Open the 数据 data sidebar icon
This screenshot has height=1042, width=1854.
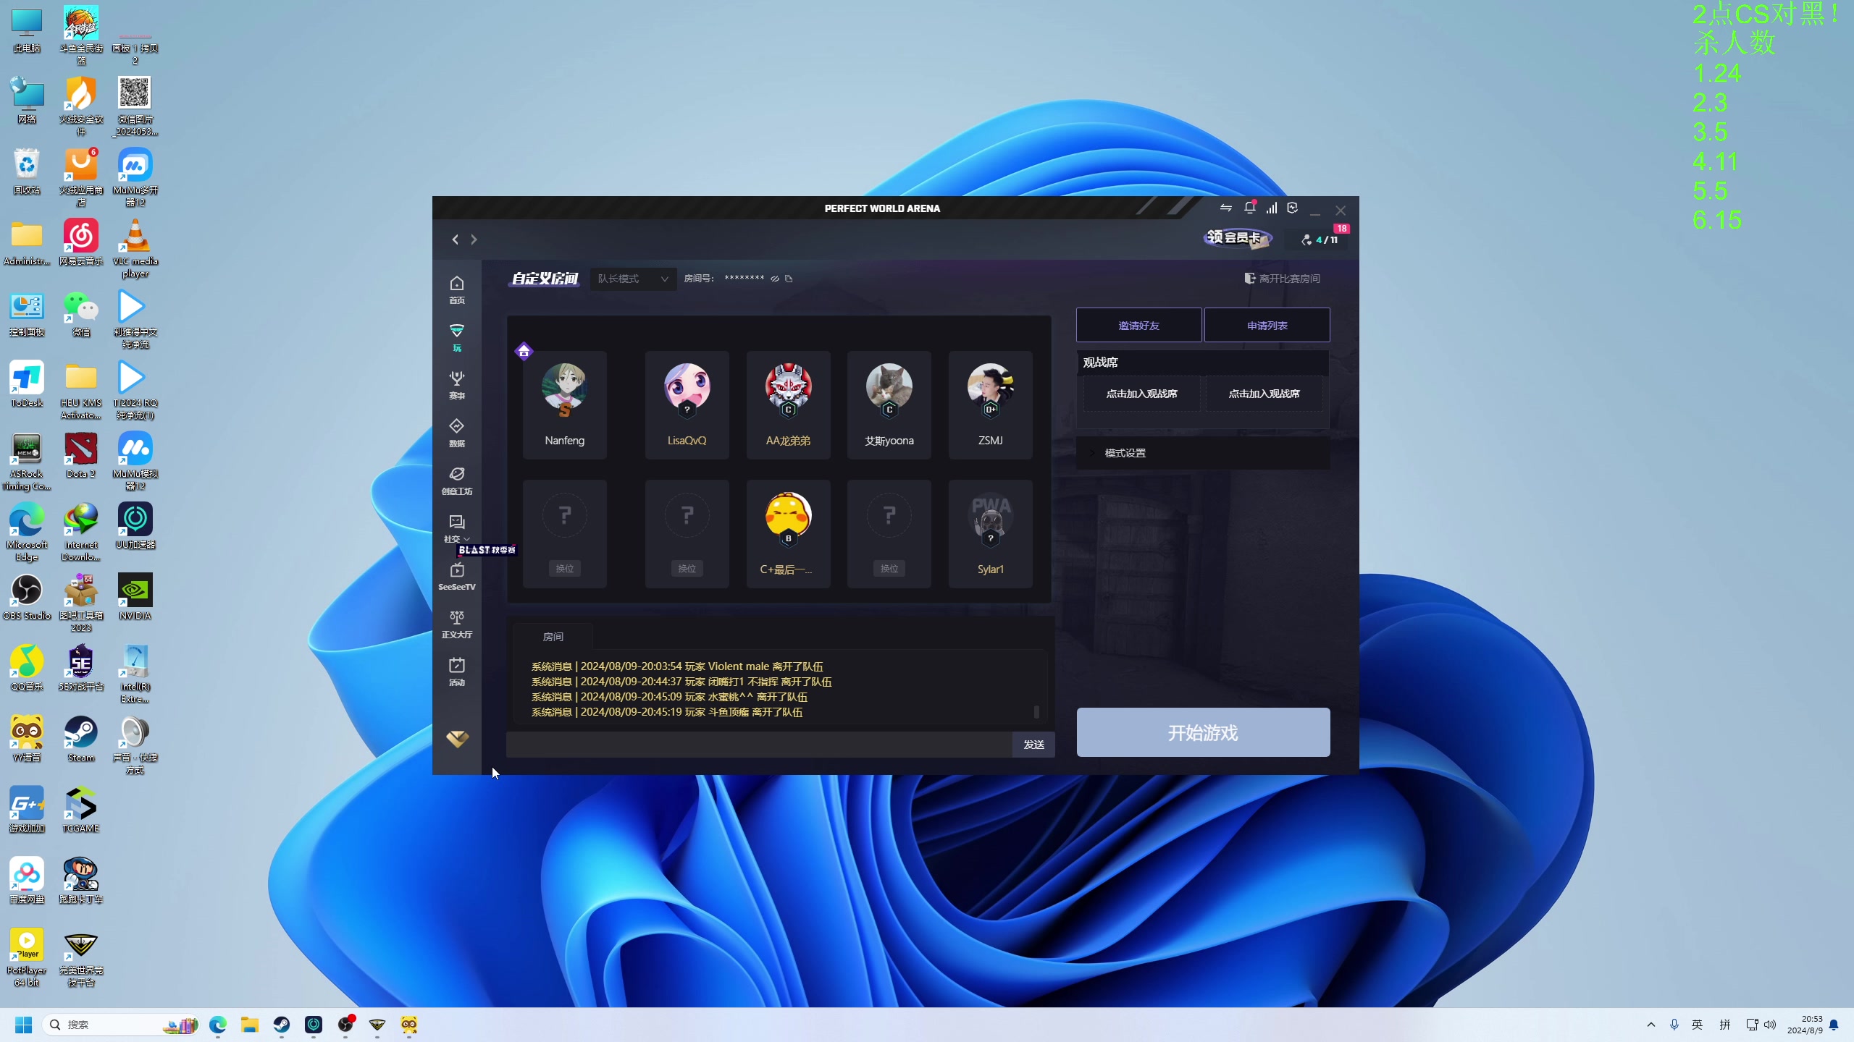pos(456,433)
